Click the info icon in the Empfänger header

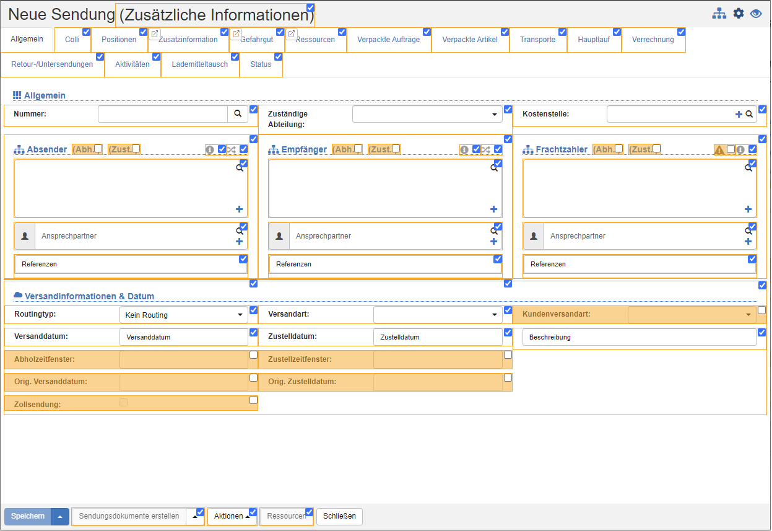tap(465, 149)
